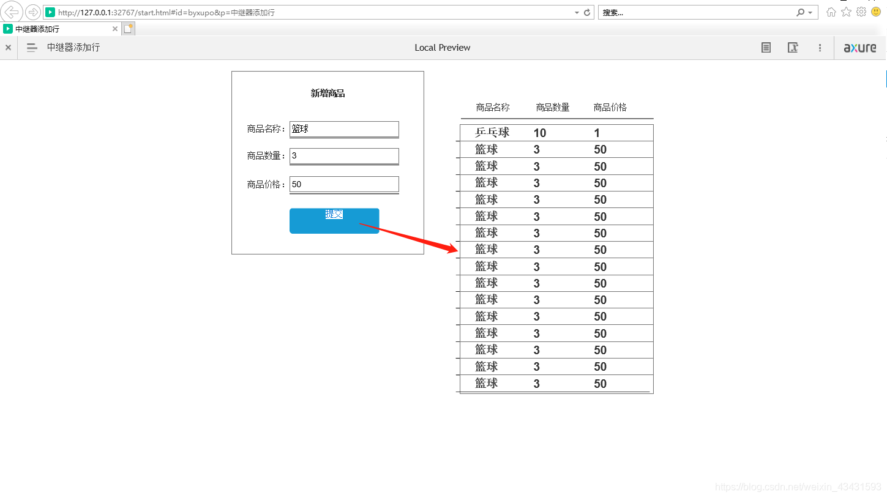Click the 中继器添加行 page title in Axure bar
887x498 pixels.
pos(73,48)
